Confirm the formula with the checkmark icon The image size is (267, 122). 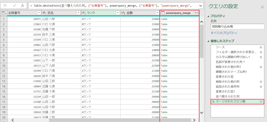pos(14,5)
